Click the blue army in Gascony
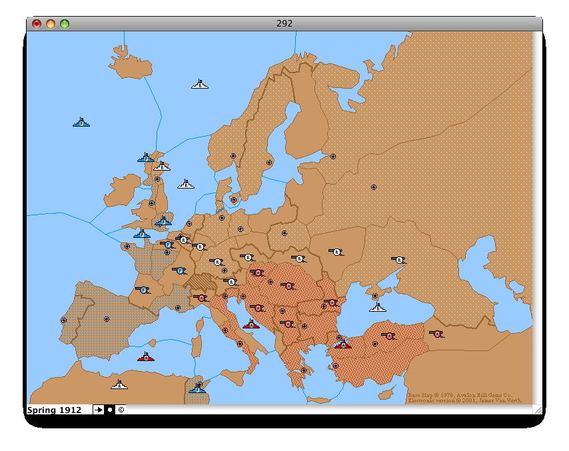Image resolution: width=569 pixels, height=451 pixels. tap(143, 290)
